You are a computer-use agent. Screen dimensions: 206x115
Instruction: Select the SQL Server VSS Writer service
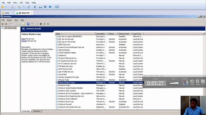pyautogui.click(x=67, y=42)
